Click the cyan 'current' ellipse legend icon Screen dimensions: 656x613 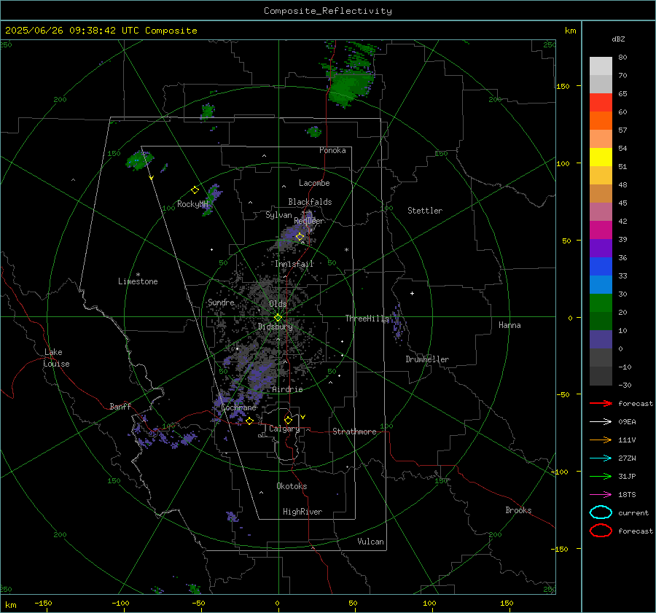[601, 512]
